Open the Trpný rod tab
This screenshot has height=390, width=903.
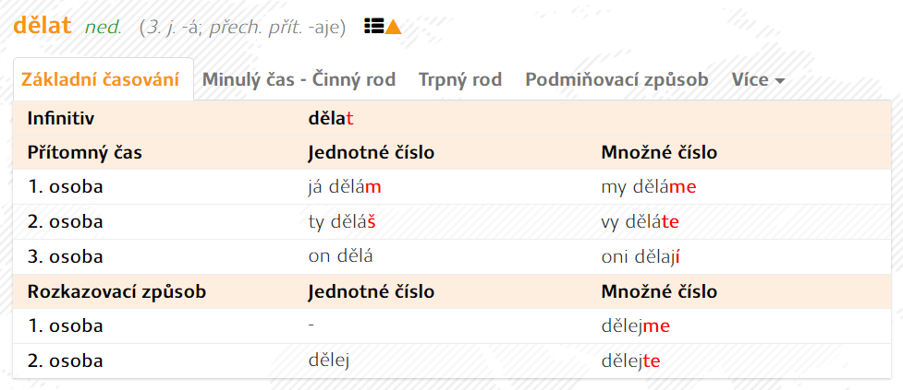[460, 79]
